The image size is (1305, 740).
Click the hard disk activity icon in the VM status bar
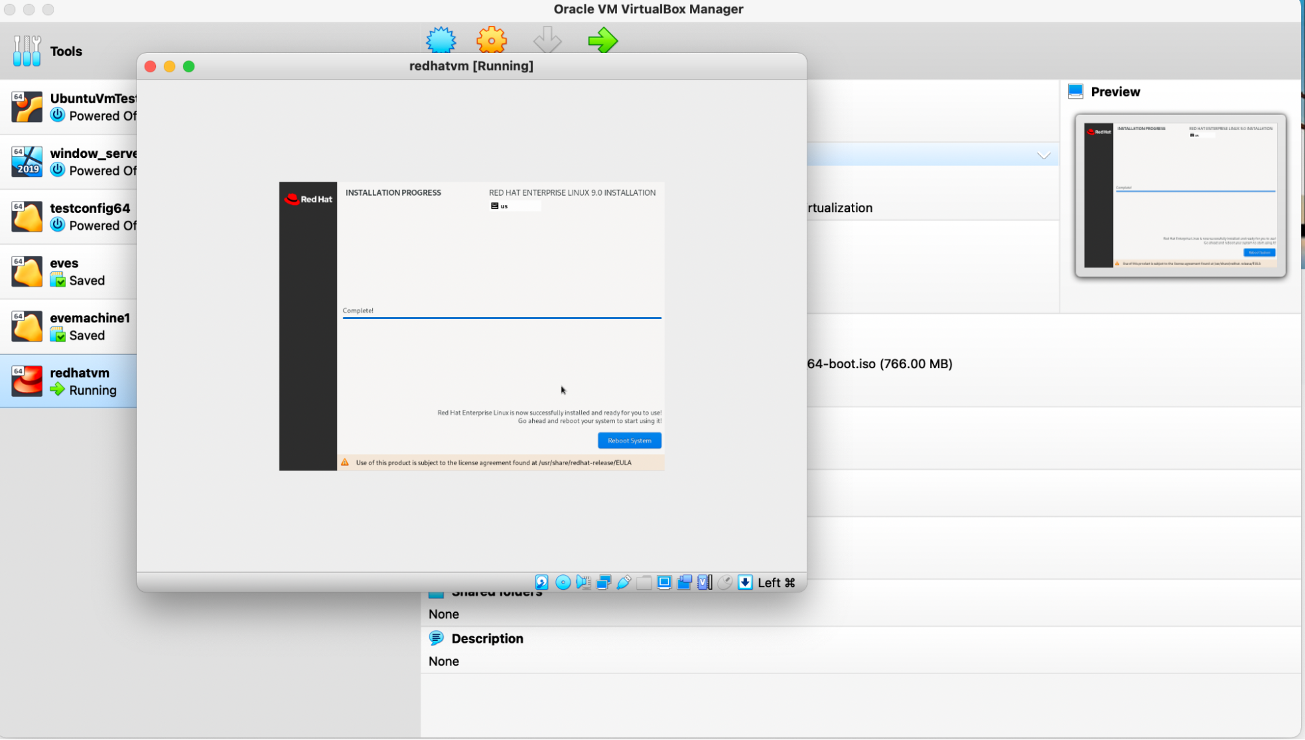tap(542, 582)
